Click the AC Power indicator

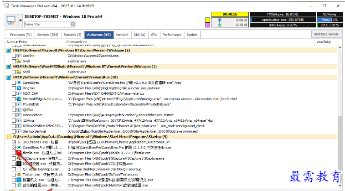point(329,14)
